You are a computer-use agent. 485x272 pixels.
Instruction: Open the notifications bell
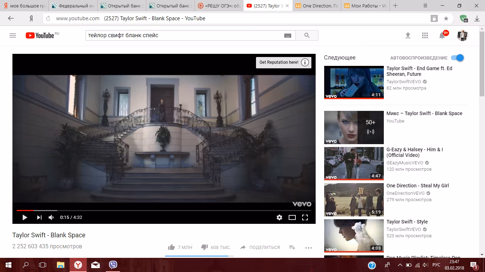(x=442, y=35)
